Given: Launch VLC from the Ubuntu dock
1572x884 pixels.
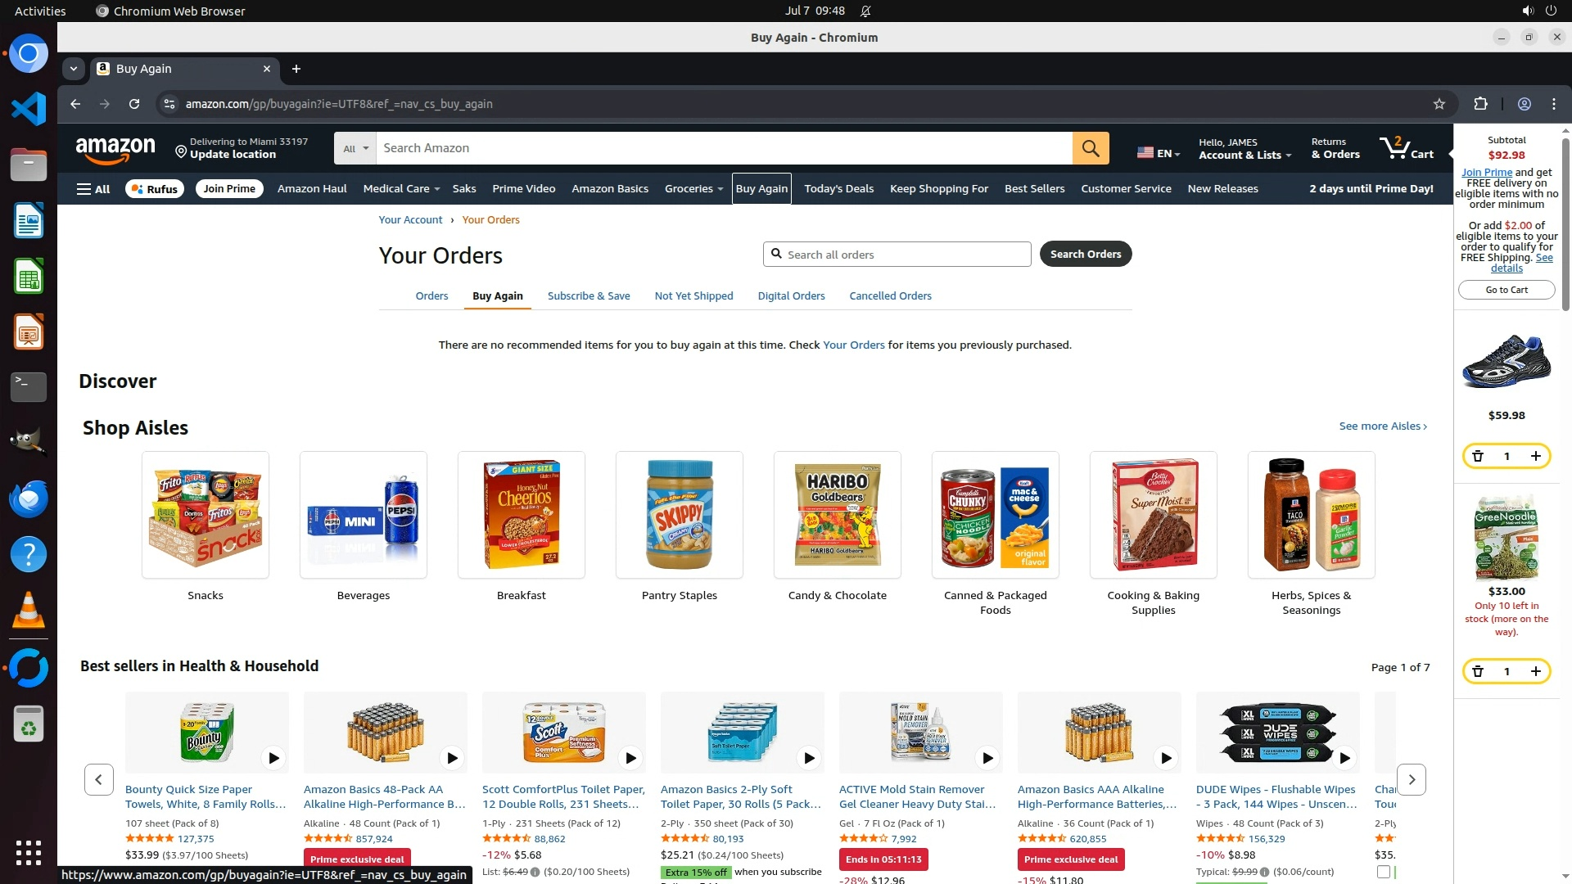Looking at the screenshot, I should tap(29, 610).
